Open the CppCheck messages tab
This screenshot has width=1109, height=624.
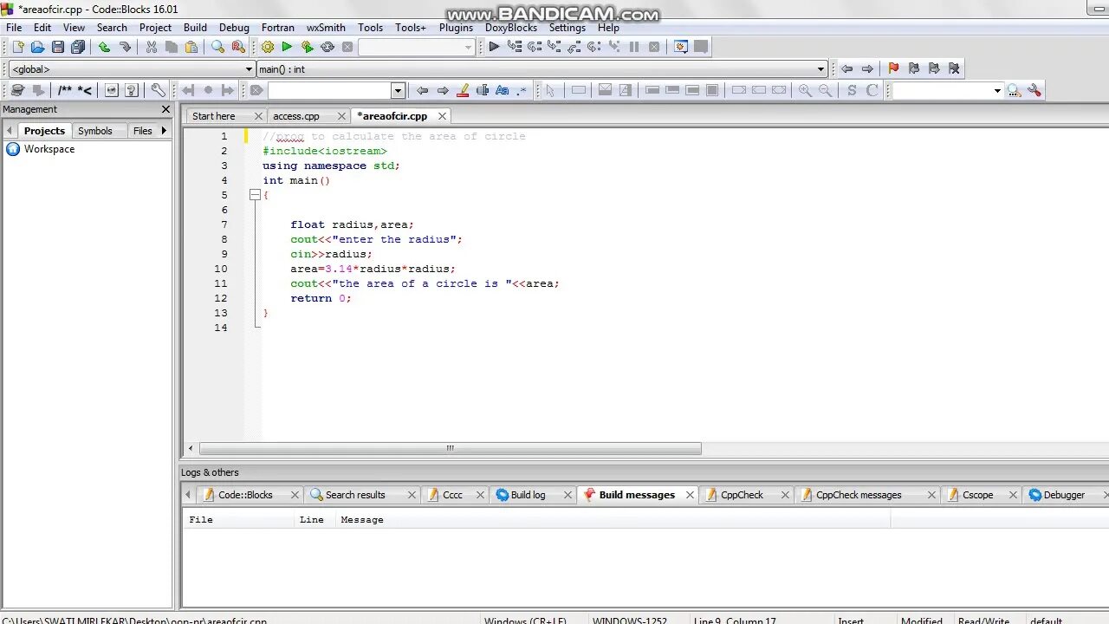pos(859,495)
